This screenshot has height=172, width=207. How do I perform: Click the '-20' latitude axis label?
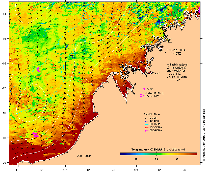tap(4, 163)
